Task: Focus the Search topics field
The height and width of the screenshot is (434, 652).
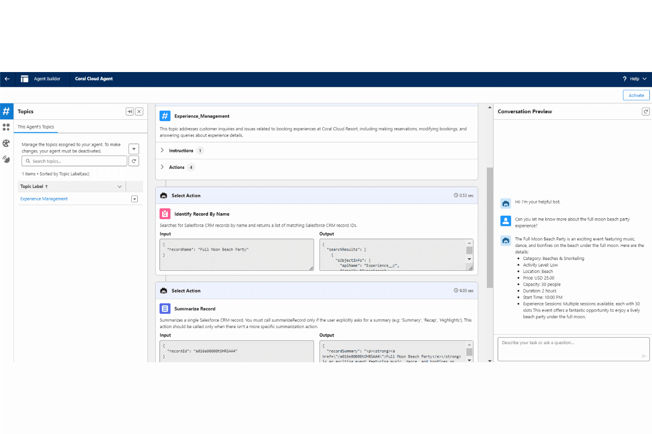Action: [x=74, y=161]
